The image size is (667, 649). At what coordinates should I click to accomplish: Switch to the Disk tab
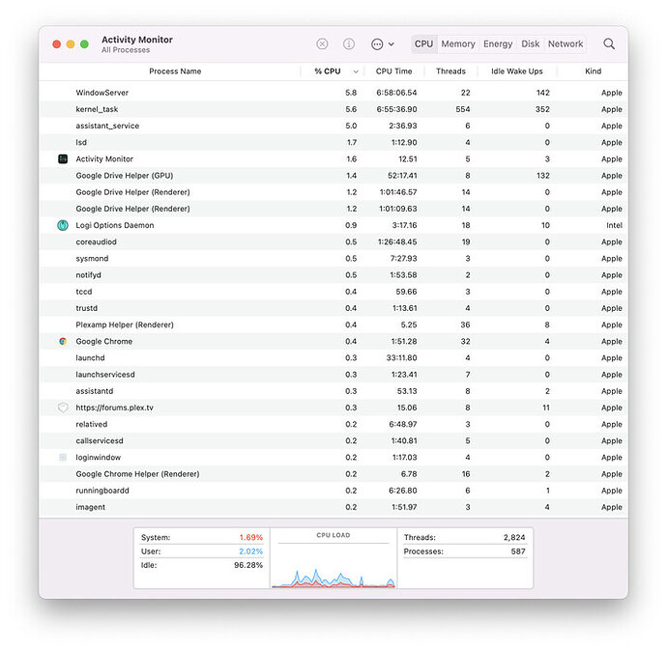click(530, 43)
